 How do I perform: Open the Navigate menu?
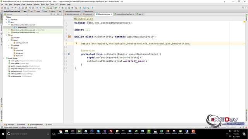pyautogui.click(x=17, y=4)
